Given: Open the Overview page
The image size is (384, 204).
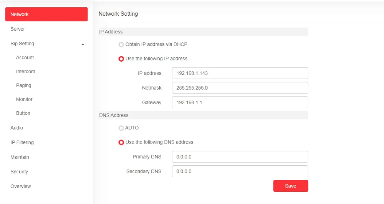Looking at the screenshot, I should 21,186.
